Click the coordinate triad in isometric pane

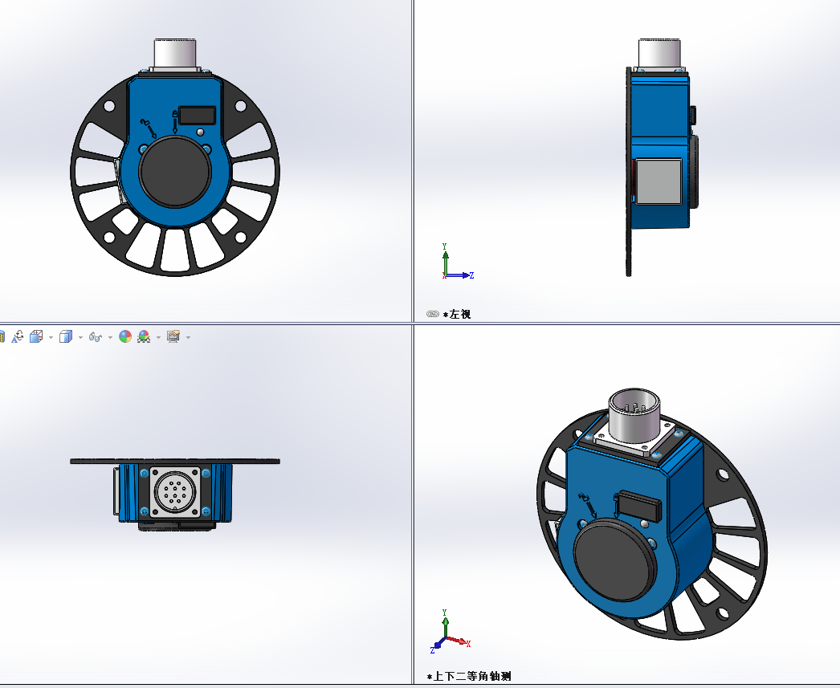(x=450, y=632)
